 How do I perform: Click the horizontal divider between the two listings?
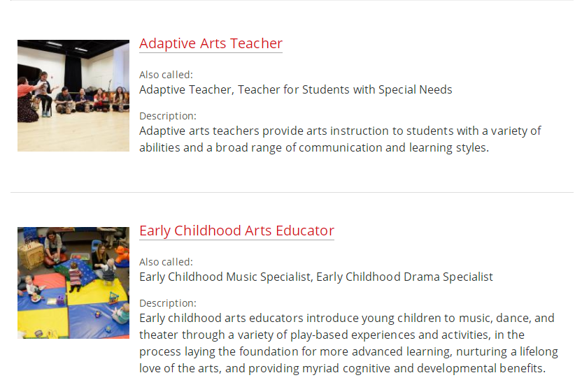292,192
